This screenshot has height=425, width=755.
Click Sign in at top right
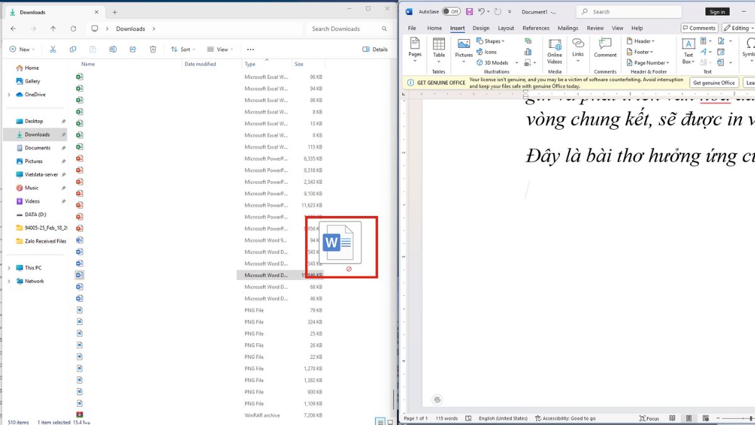point(717,11)
